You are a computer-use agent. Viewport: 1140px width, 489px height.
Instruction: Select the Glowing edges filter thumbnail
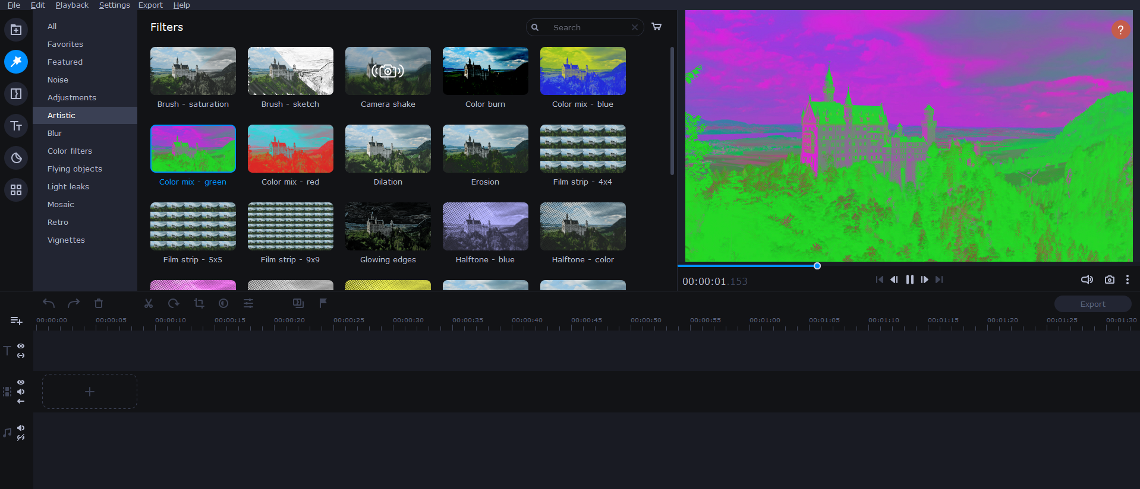pos(388,226)
